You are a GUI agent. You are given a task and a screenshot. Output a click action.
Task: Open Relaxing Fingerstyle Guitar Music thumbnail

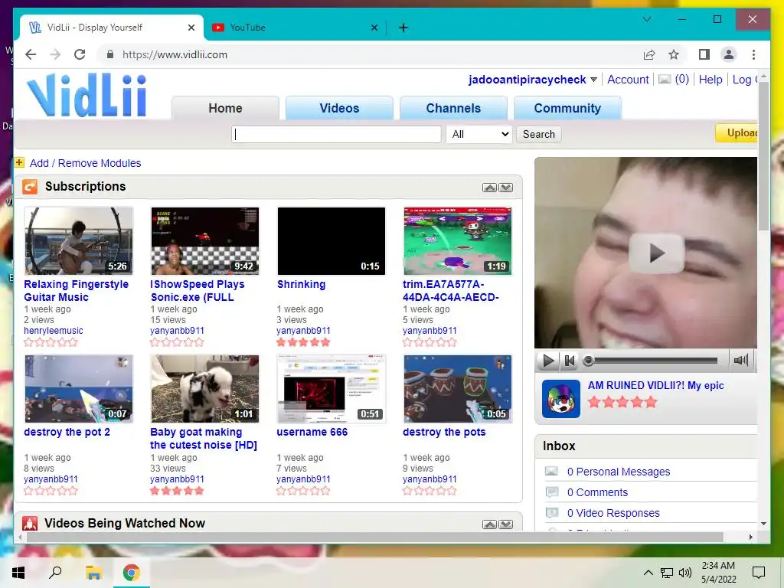coord(79,240)
